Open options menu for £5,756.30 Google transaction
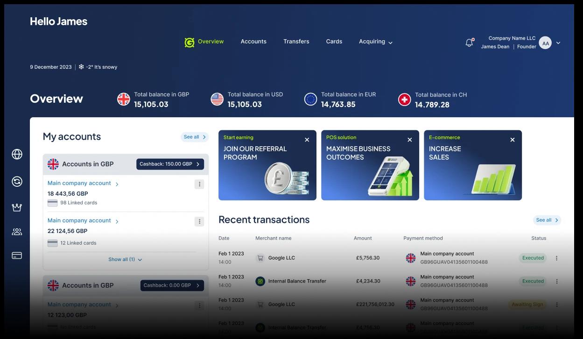 coord(556,258)
